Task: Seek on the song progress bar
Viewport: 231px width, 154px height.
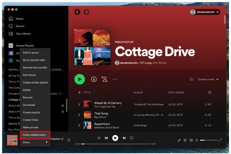Action: coord(115,144)
